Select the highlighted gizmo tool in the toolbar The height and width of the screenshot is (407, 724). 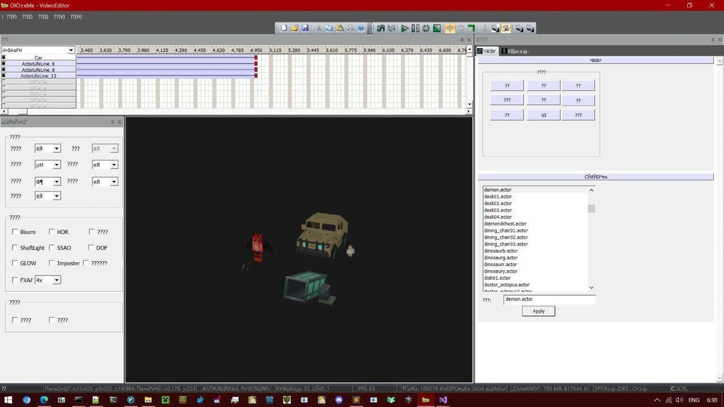click(449, 28)
